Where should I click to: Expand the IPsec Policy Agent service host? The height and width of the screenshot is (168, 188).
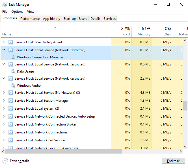[4, 42]
